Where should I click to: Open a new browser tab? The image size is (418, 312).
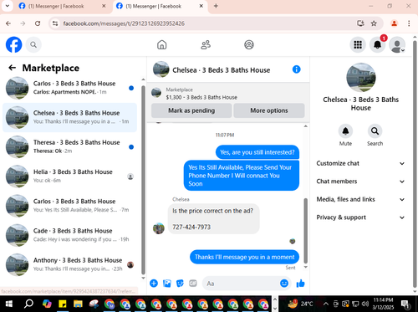pyautogui.click(x=216, y=6)
